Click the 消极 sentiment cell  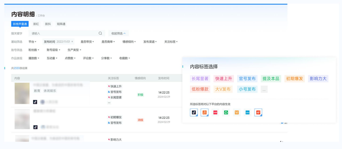pyautogui.click(x=140, y=120)
